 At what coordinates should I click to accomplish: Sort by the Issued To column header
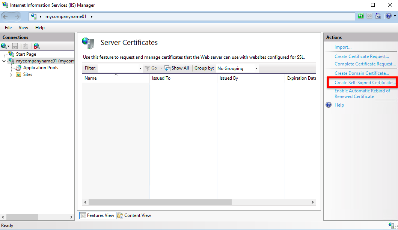(183, 78)
